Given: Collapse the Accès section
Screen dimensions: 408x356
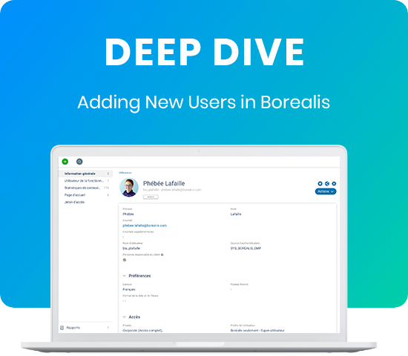Looking at the screenshot, I should (125, 317).
